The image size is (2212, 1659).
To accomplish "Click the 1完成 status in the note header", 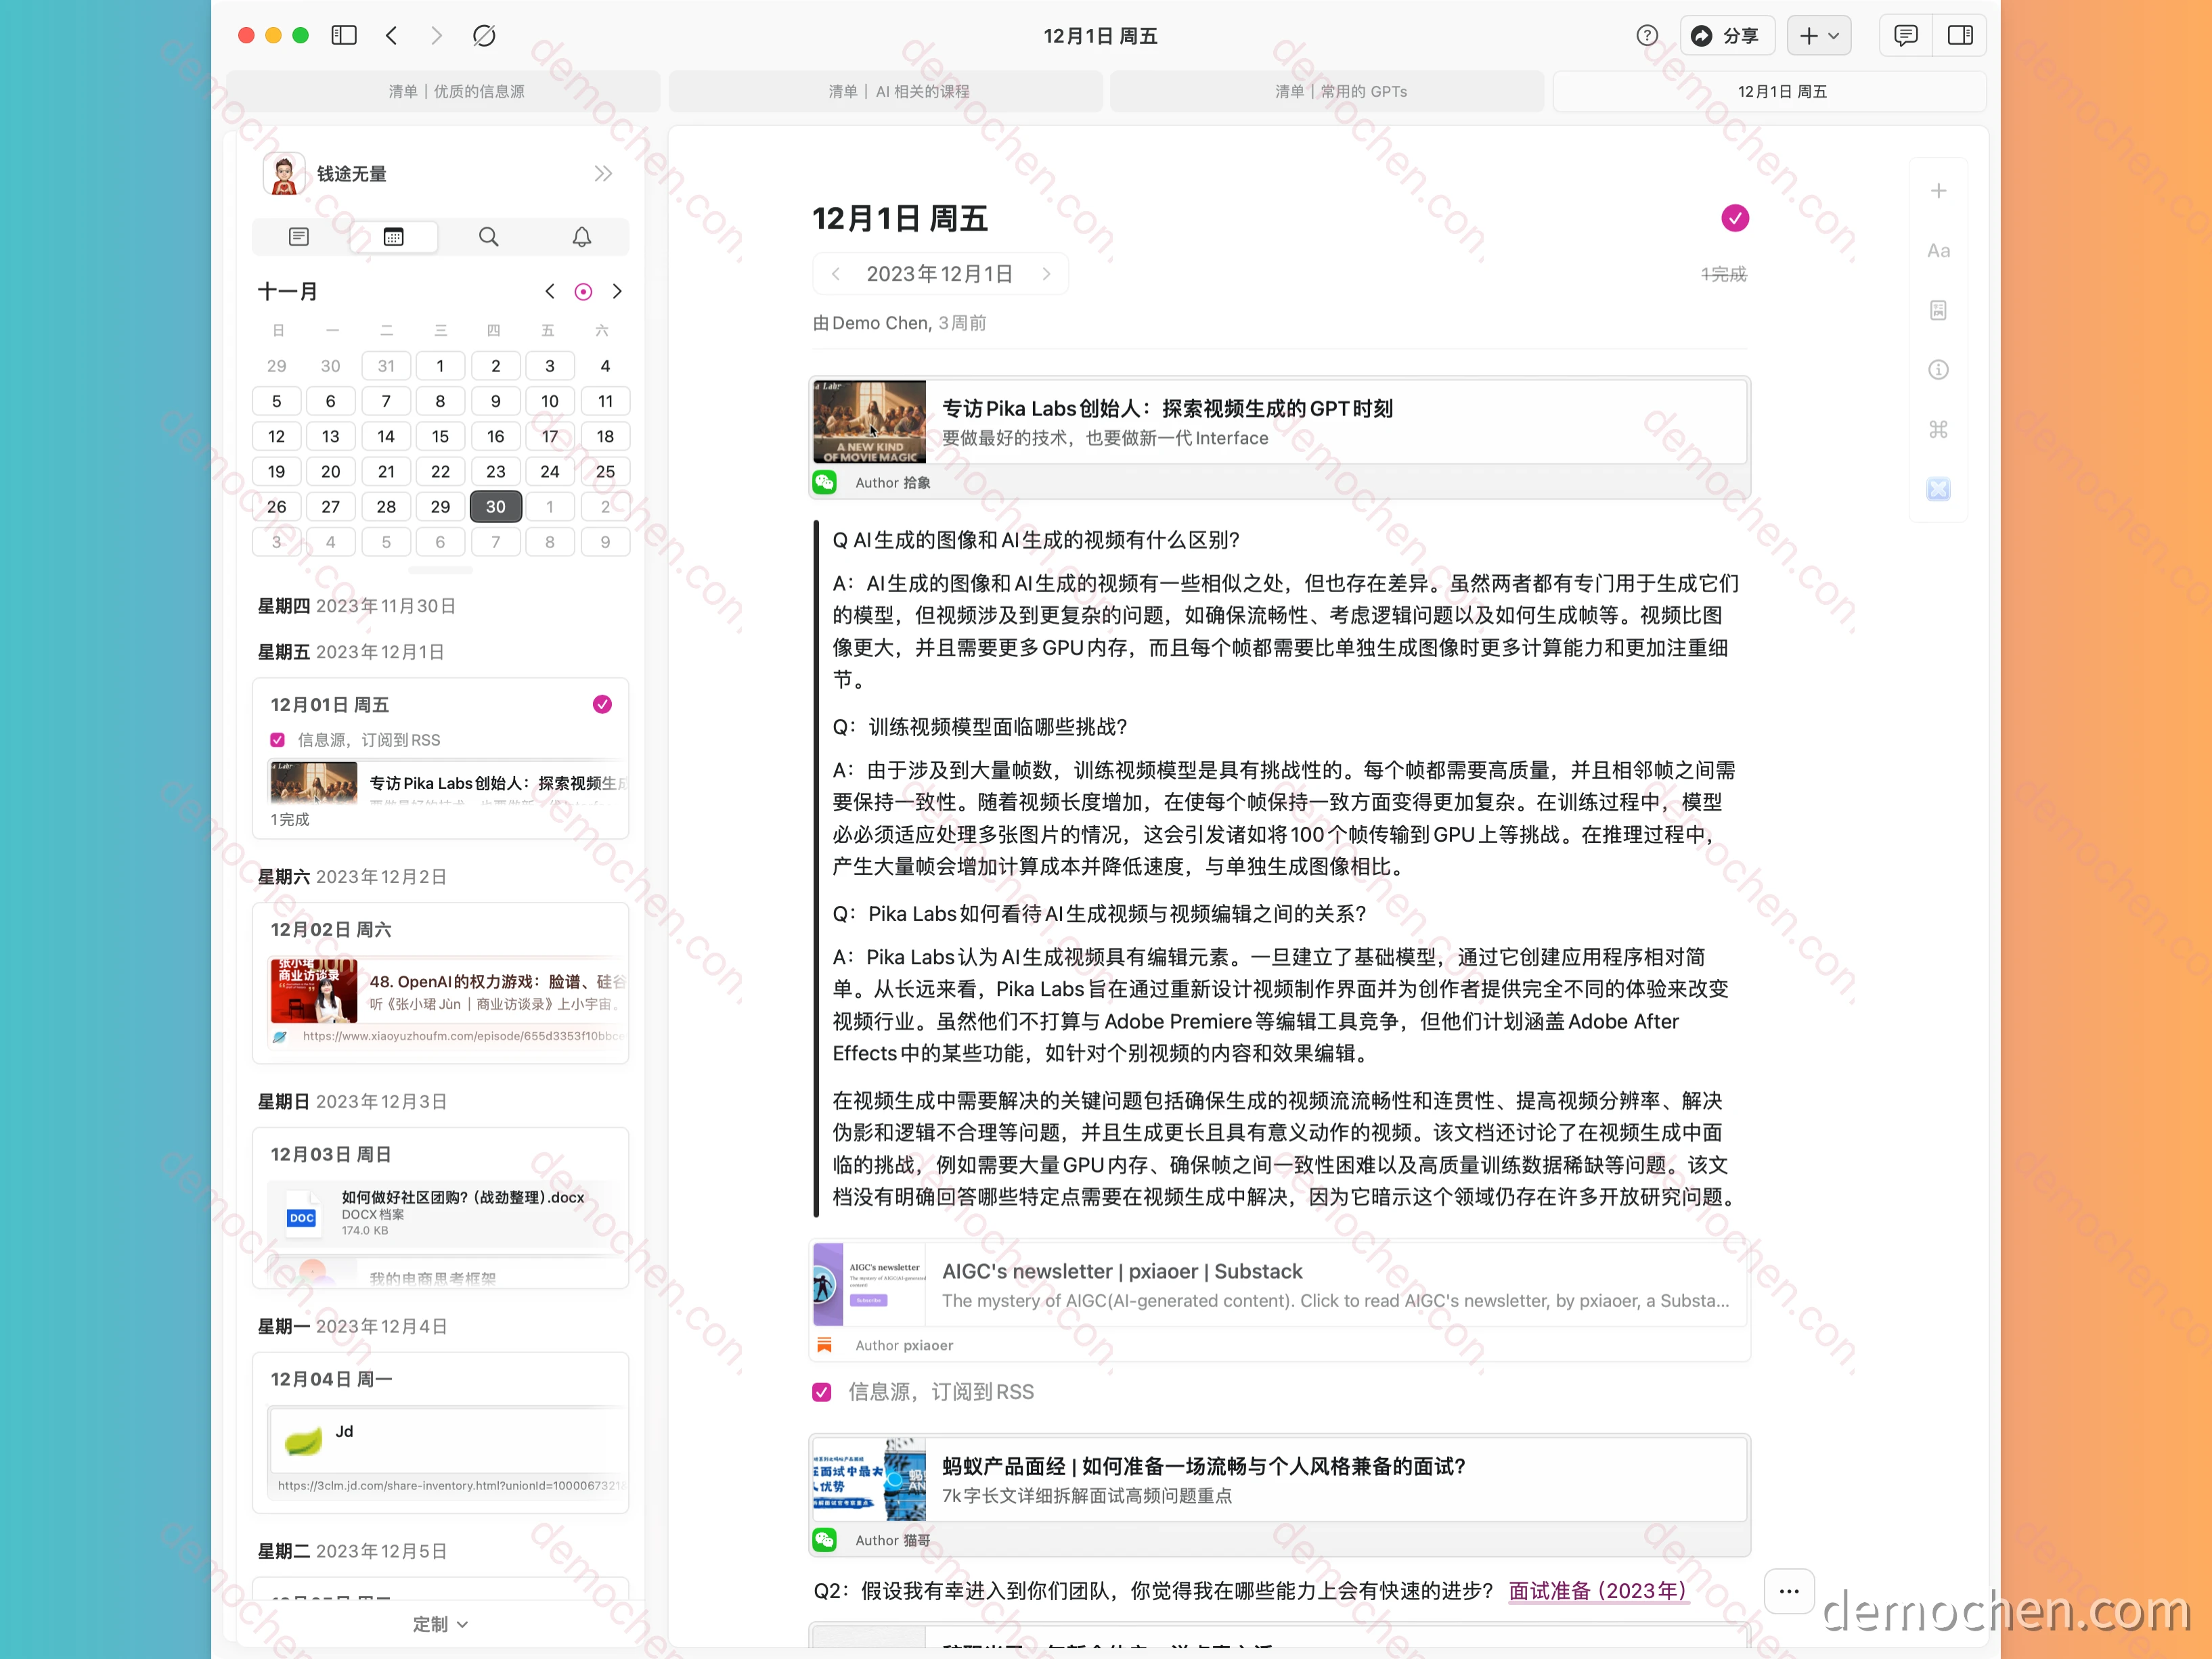I will point(1723,274).
